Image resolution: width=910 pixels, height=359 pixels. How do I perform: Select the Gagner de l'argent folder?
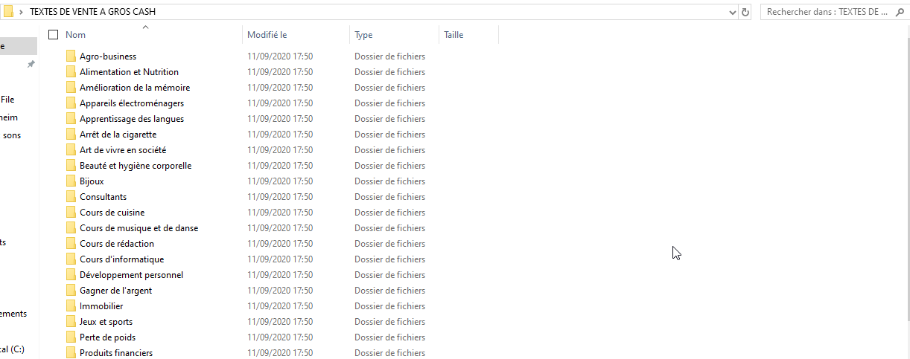tap(115, 291)
